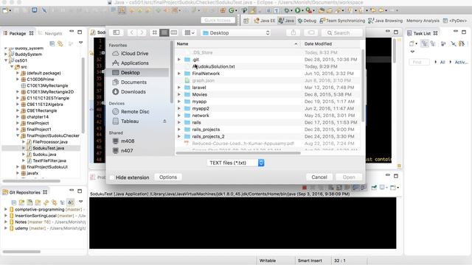Switch to the Debug perspective
The image size is (472, 265).
(307, 21)
